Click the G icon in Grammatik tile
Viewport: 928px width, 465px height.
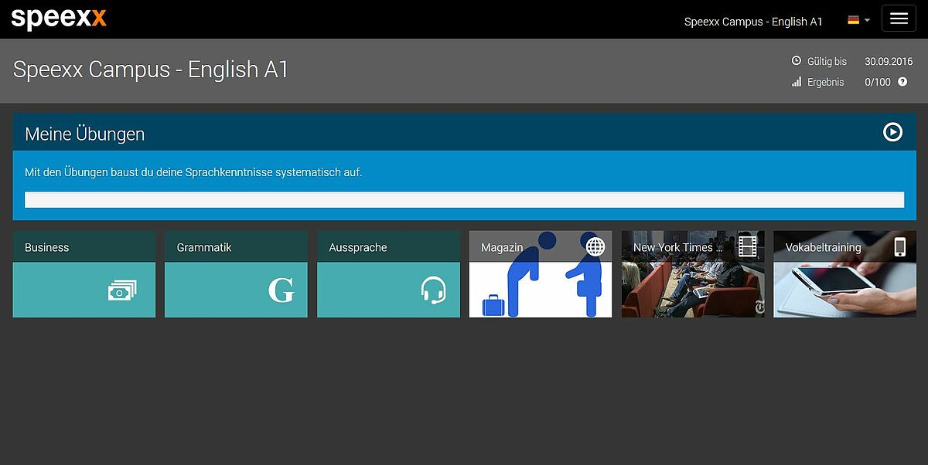click(x=281, y=290)
